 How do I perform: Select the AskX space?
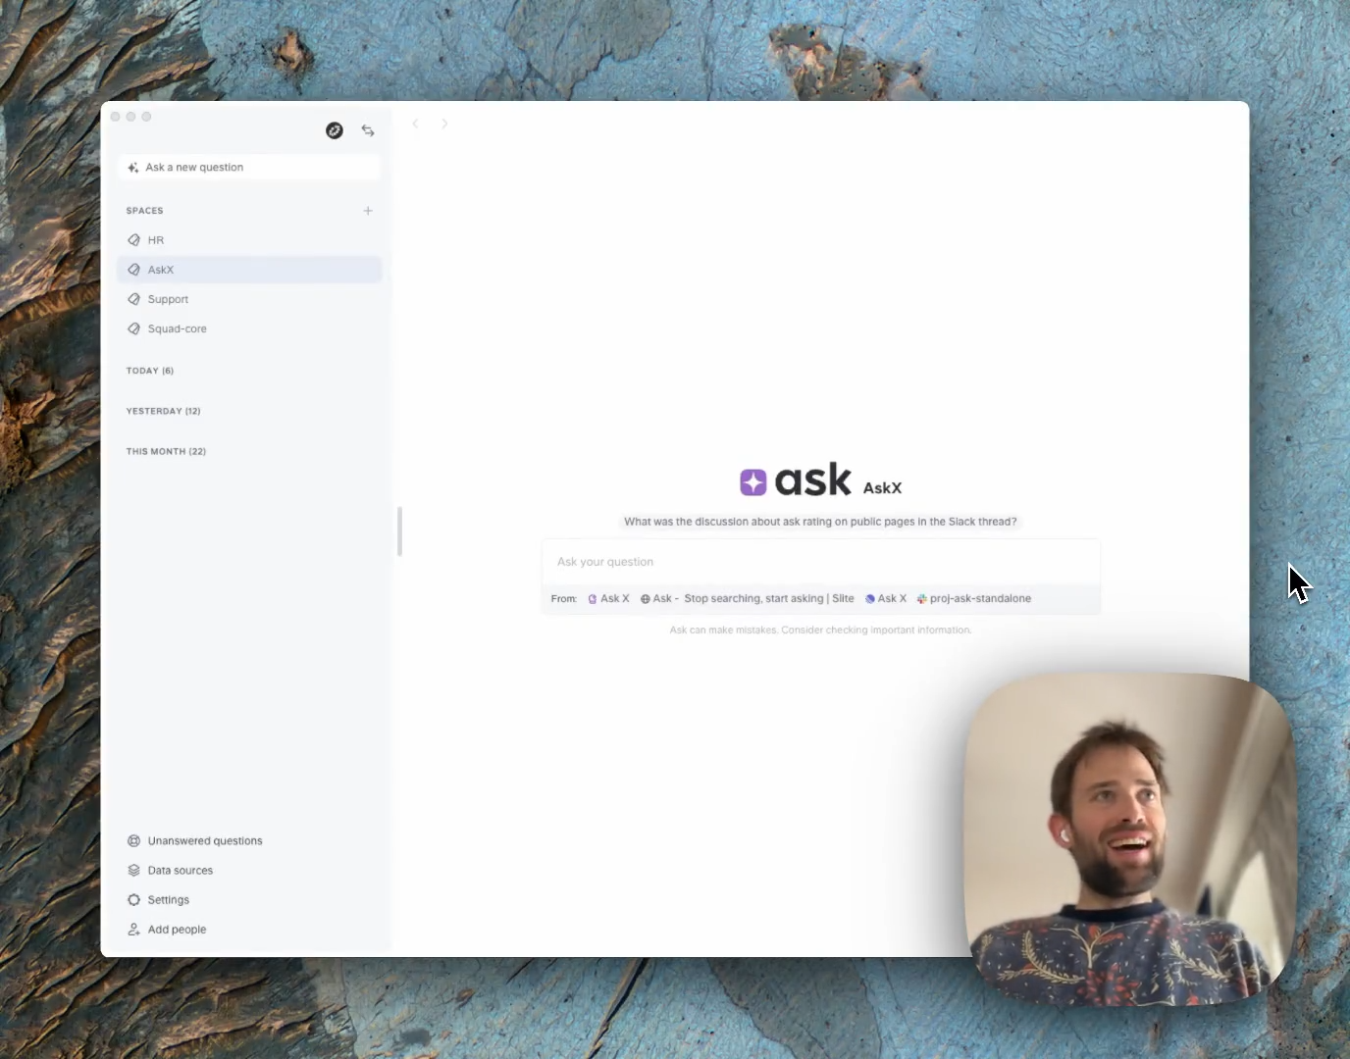tap(249, 270)
